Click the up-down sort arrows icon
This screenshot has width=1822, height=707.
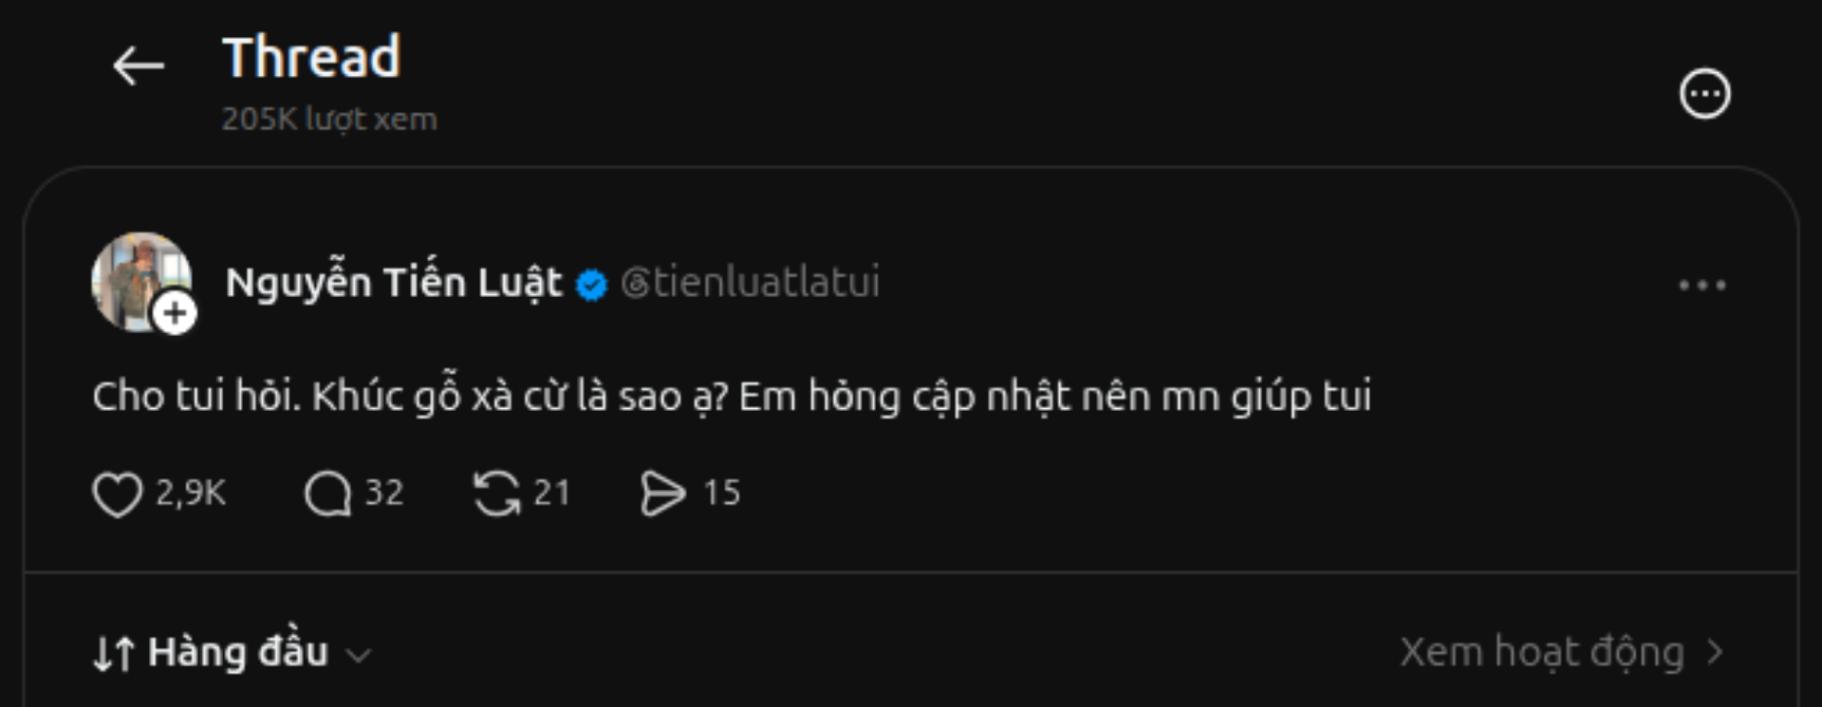(114, 654)
